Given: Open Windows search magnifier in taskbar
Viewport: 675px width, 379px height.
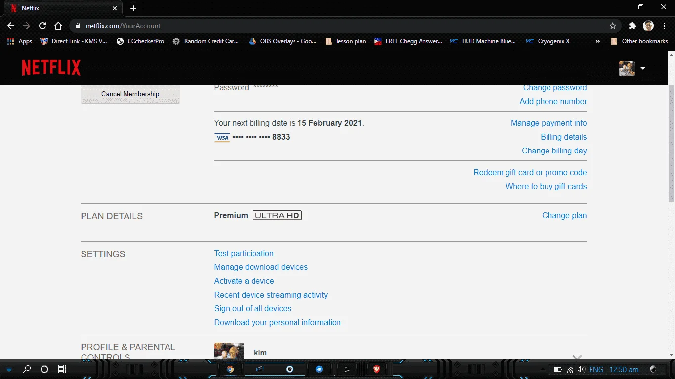Looking at the screenshot, I should click(x=27, y=369).
